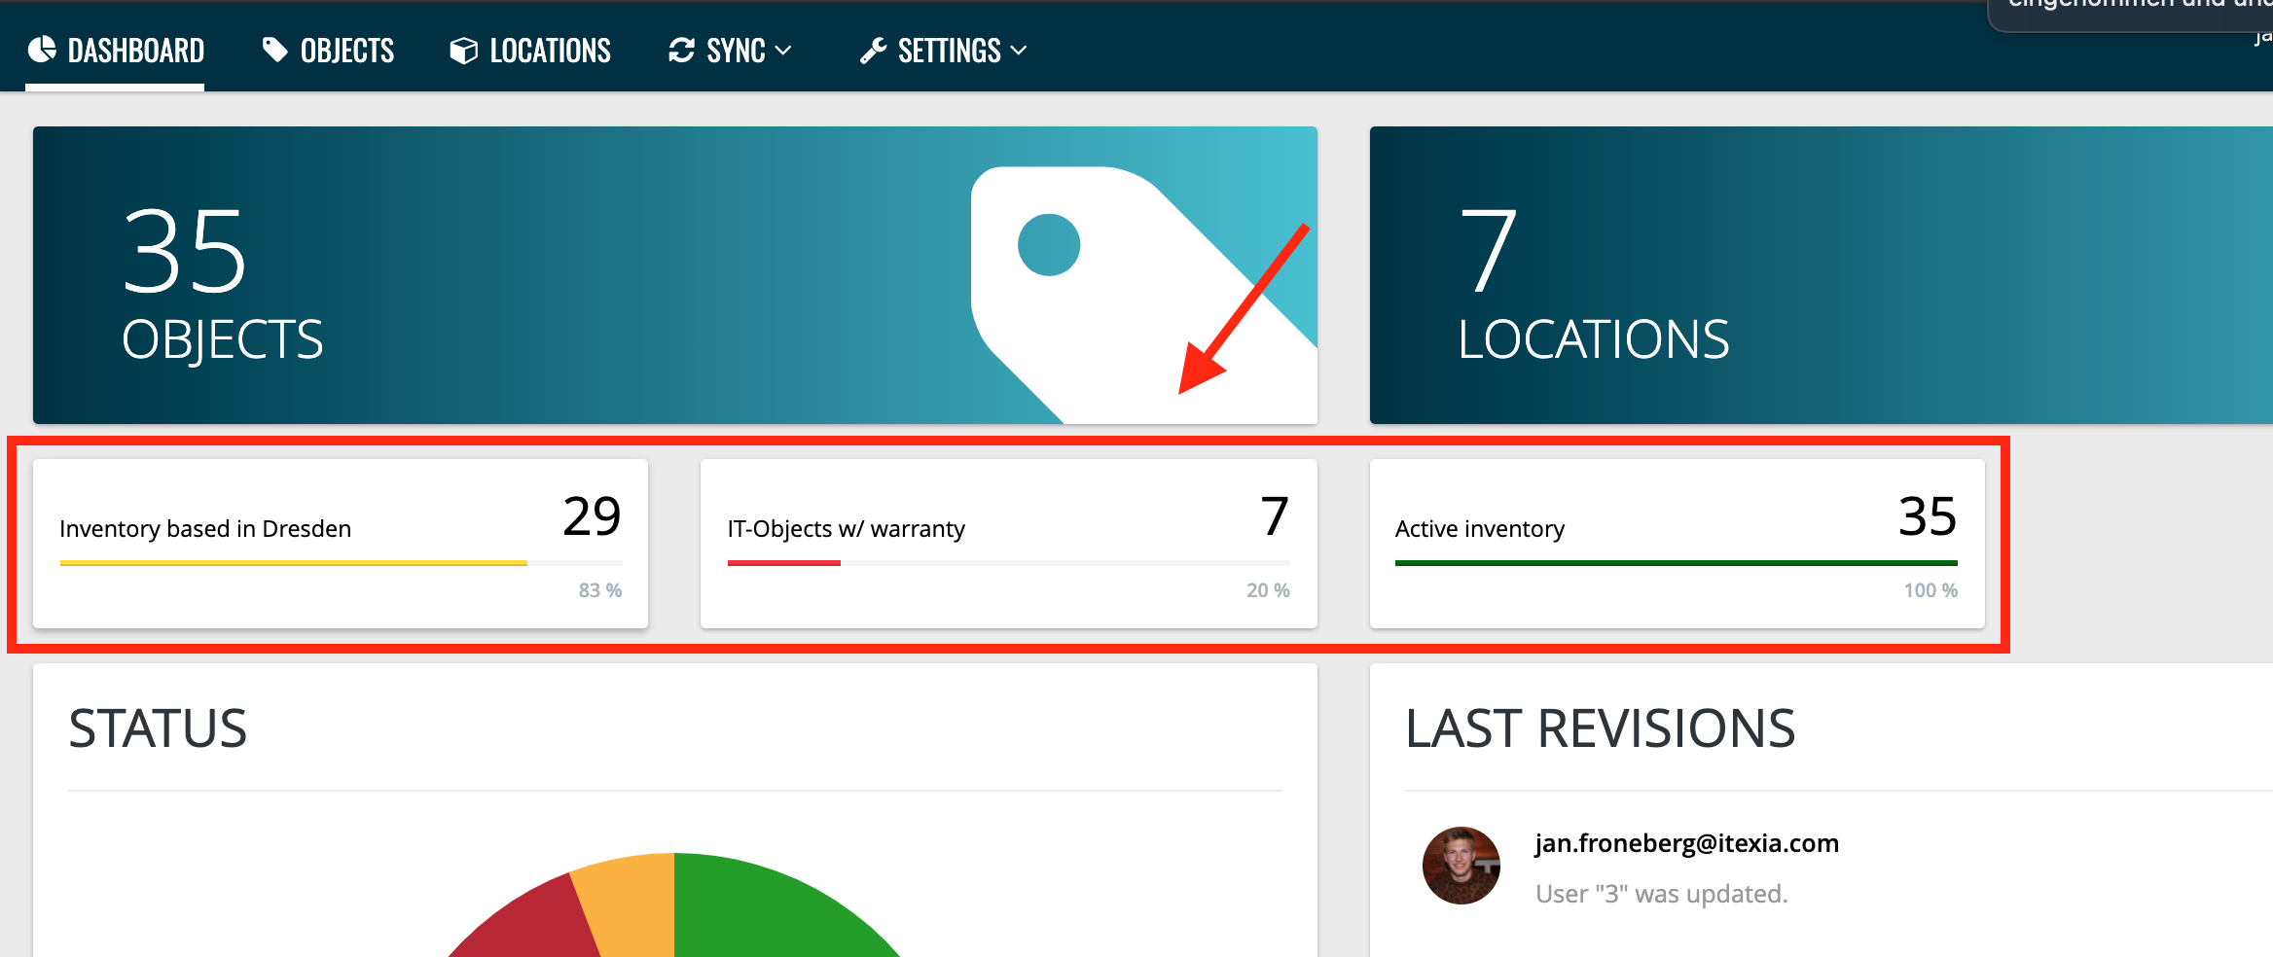Click the red warranty progress bar

(x=783, y=563)
